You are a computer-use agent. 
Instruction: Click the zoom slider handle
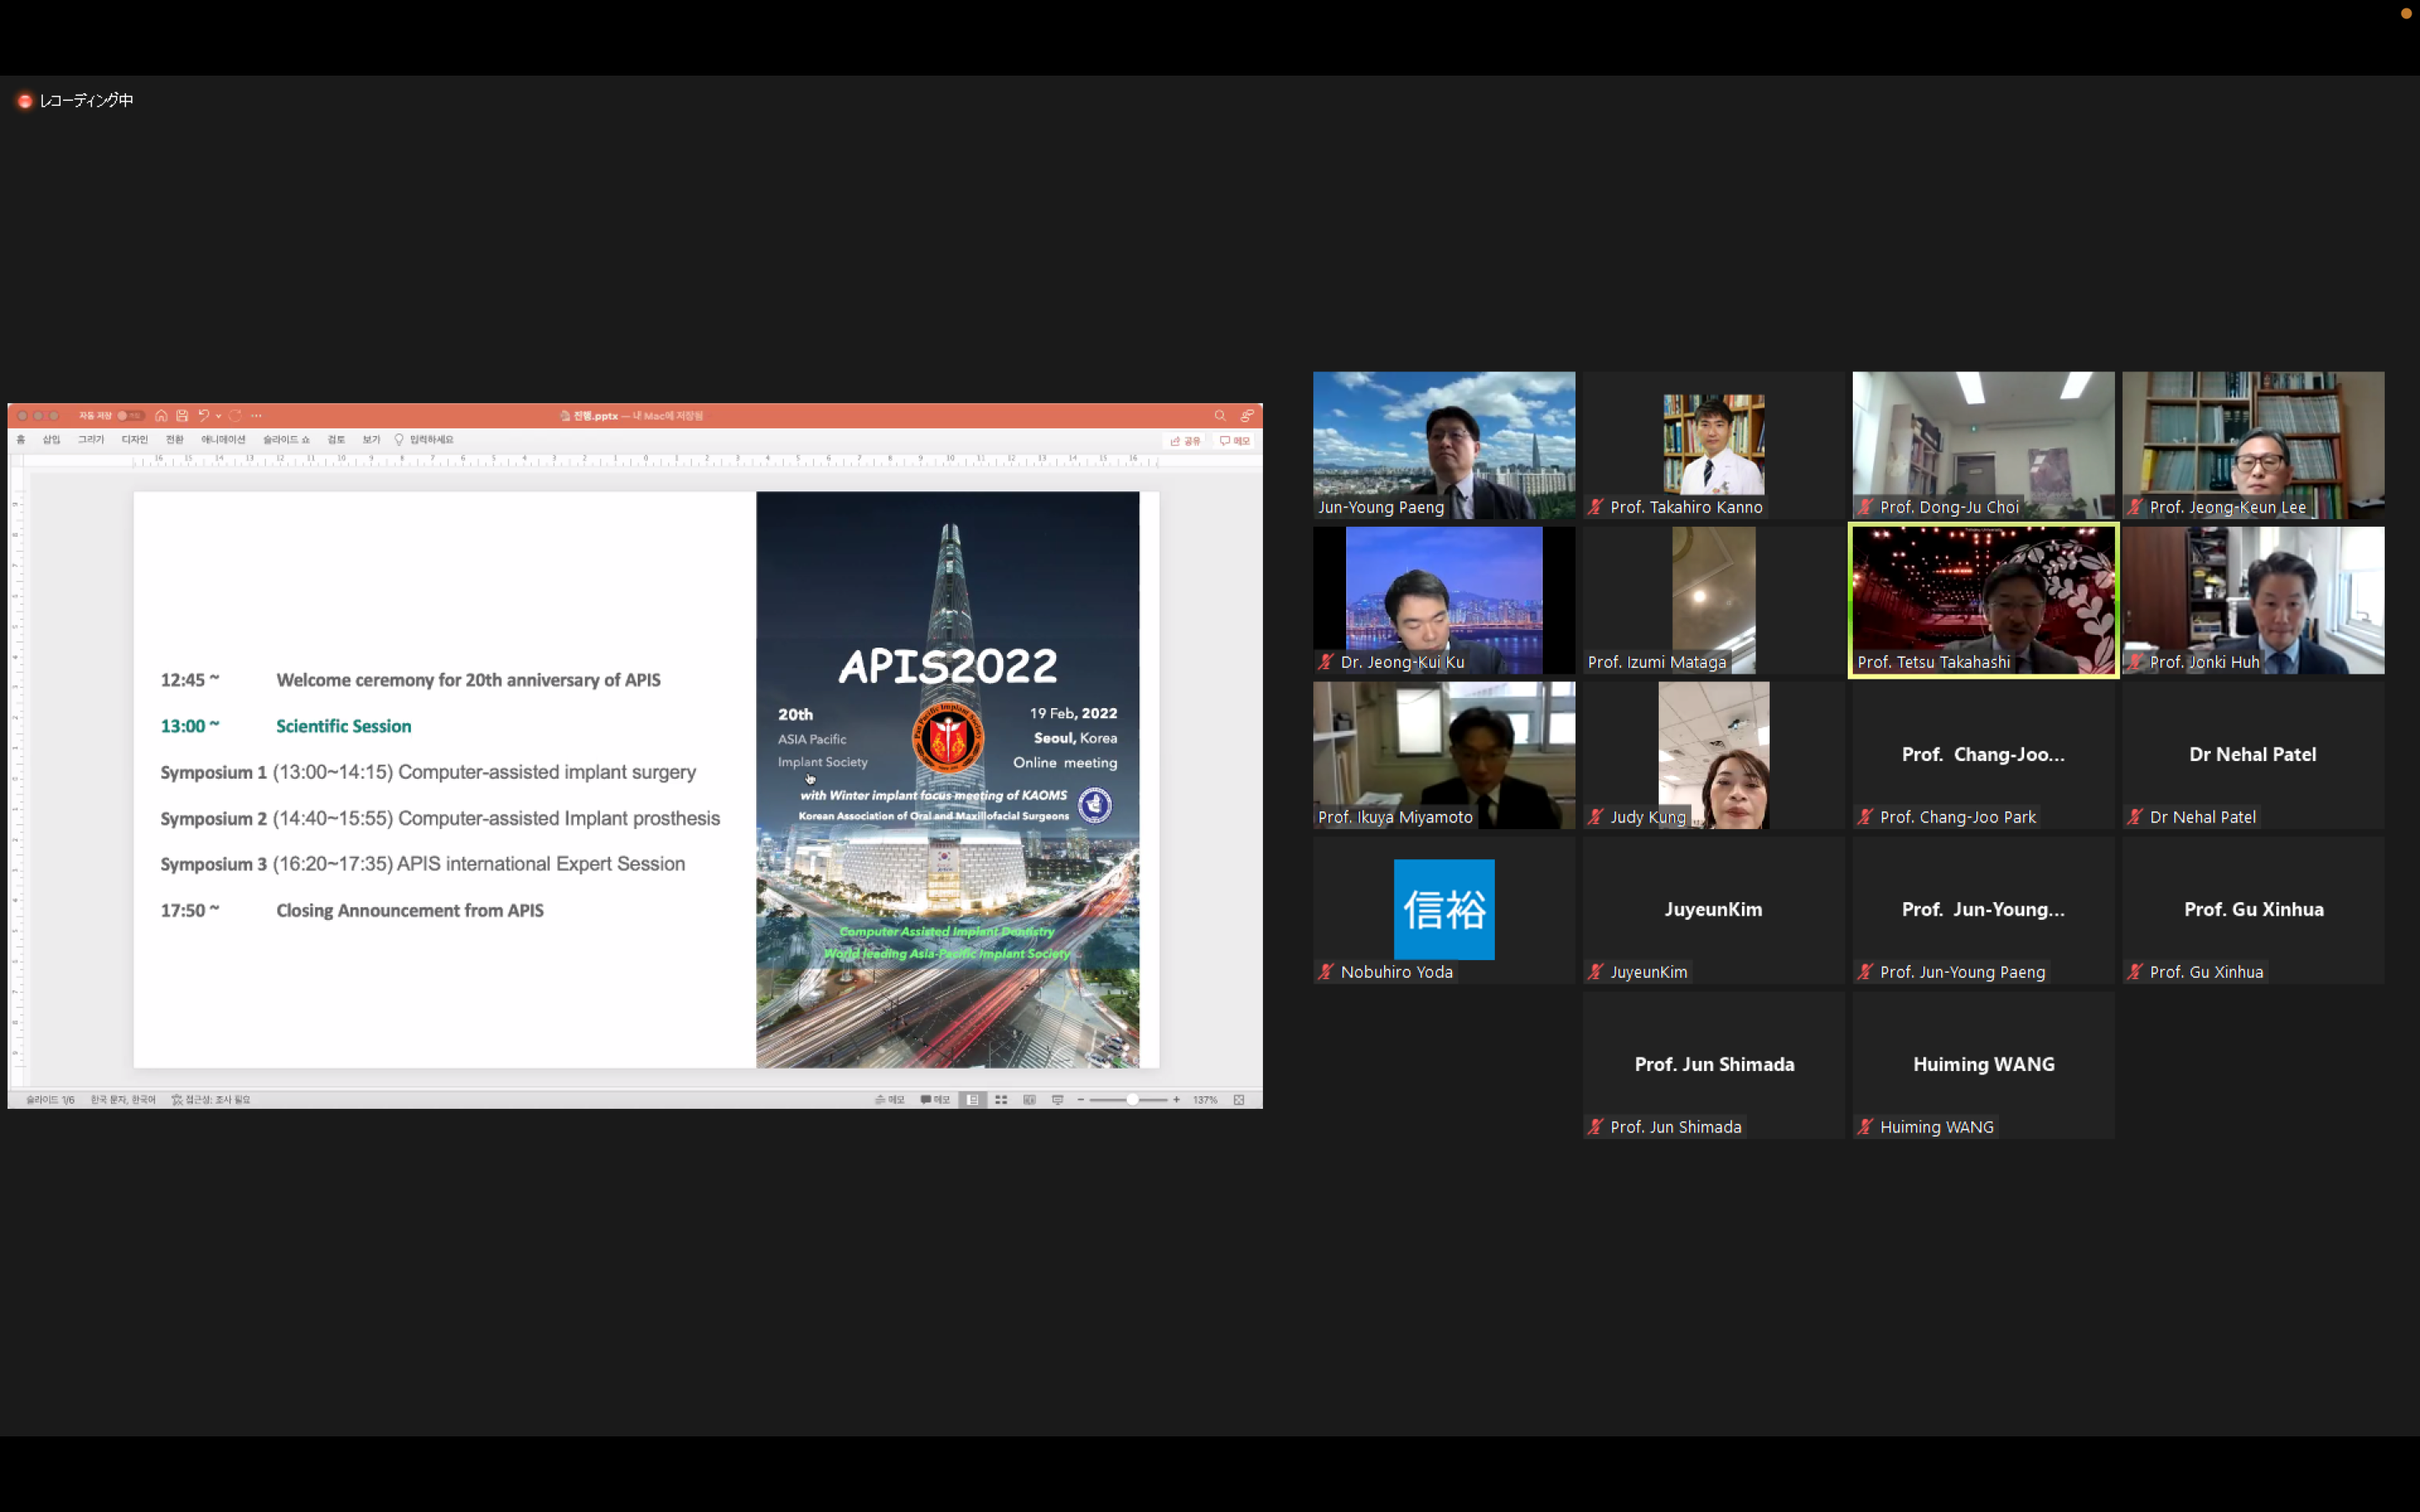(1132, 1100)
